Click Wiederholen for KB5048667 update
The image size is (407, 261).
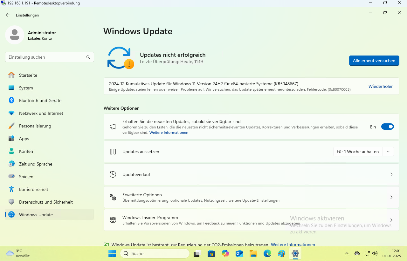[381, 86]
